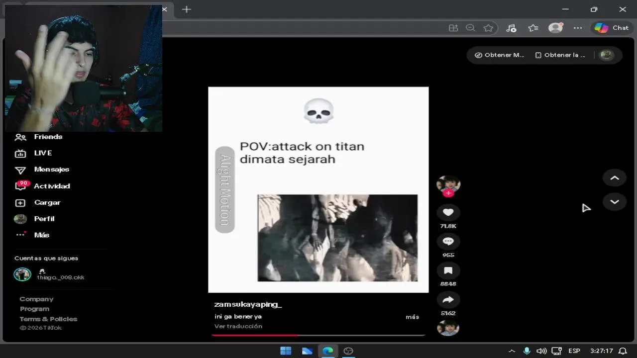
Task: Click the microphone tray icon
Action: (527, 351)
